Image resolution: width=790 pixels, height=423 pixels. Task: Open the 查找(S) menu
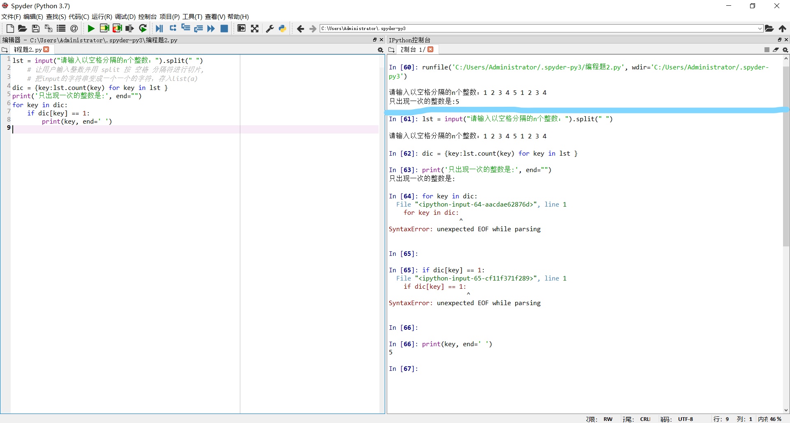56,17
